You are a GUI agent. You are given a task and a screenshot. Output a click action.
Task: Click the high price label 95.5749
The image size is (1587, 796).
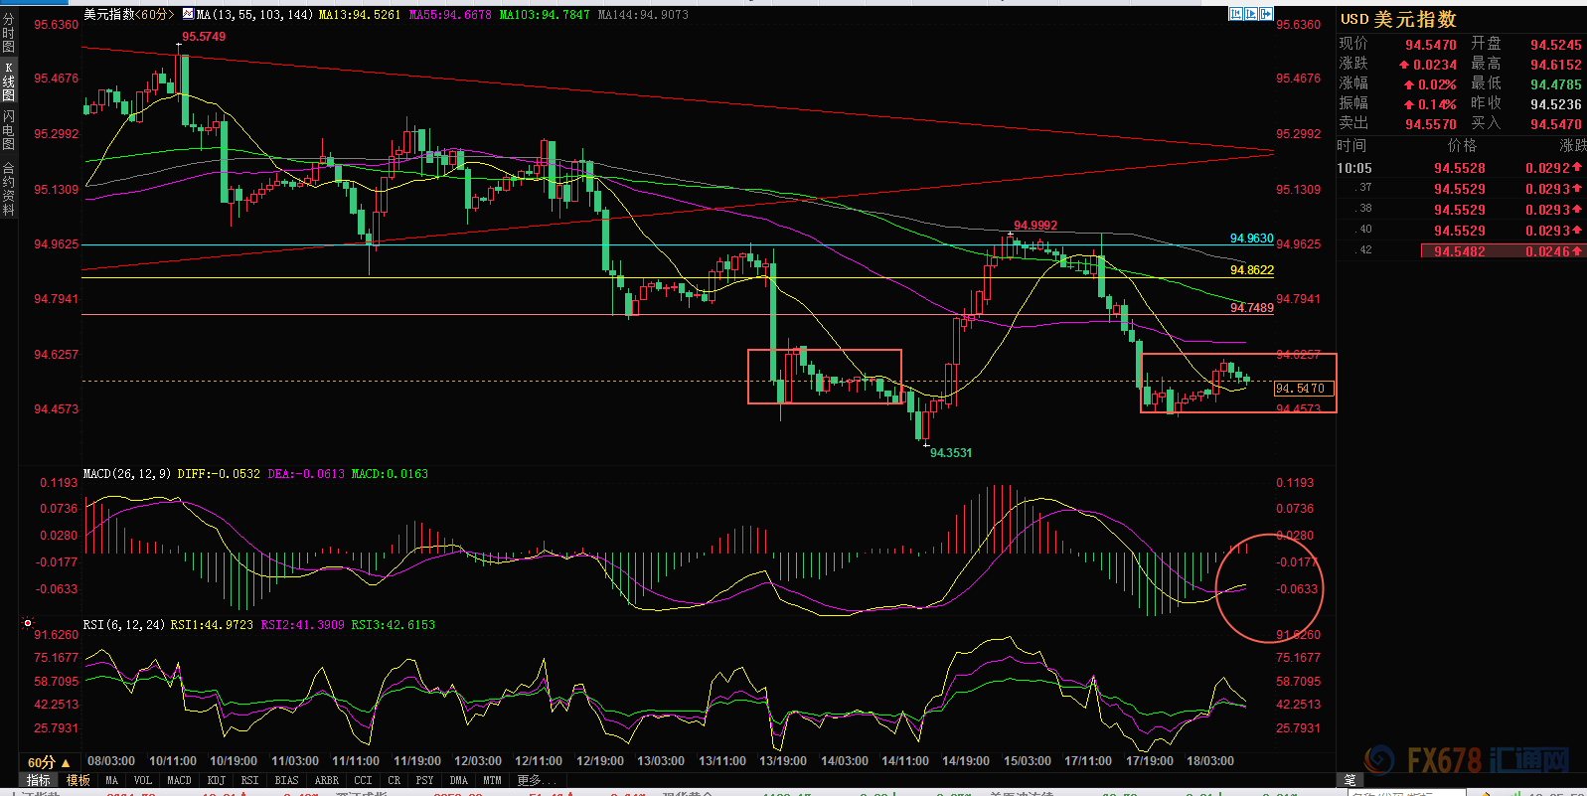[x=204, y=37]
